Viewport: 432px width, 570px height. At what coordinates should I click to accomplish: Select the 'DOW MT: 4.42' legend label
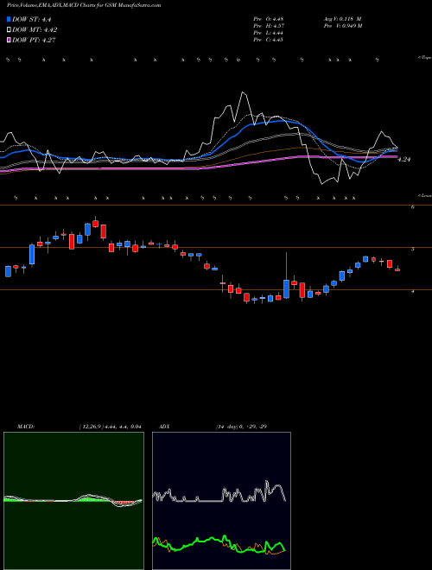[x=35, y=30]
